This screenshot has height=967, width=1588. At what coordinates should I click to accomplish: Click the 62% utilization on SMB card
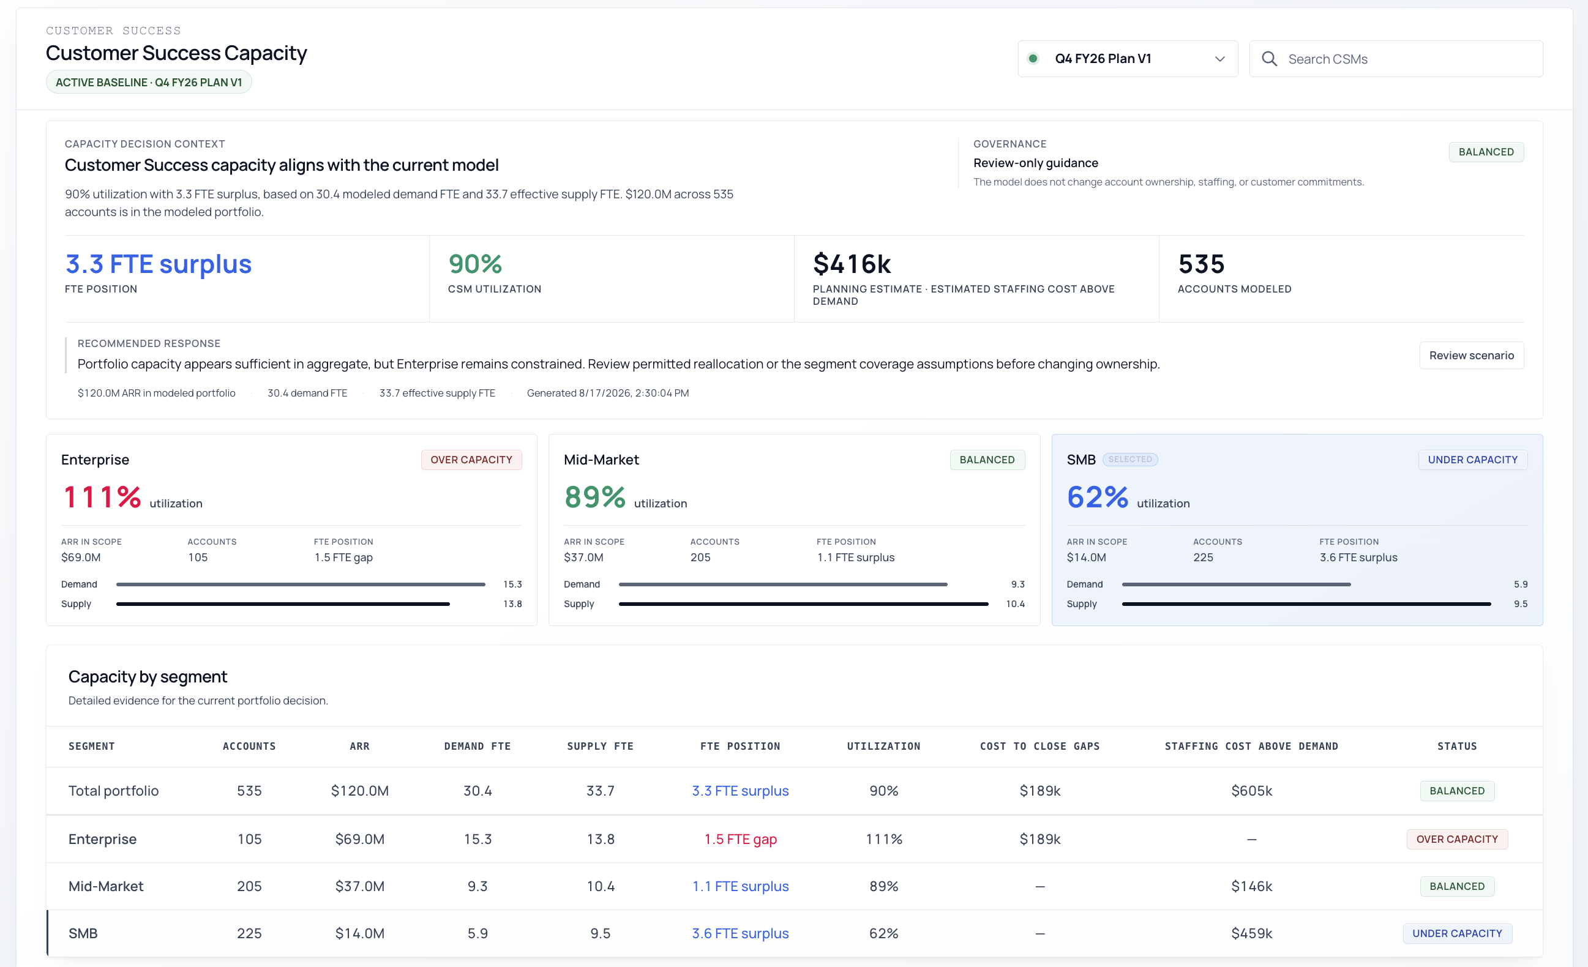tap(1098, 497)
